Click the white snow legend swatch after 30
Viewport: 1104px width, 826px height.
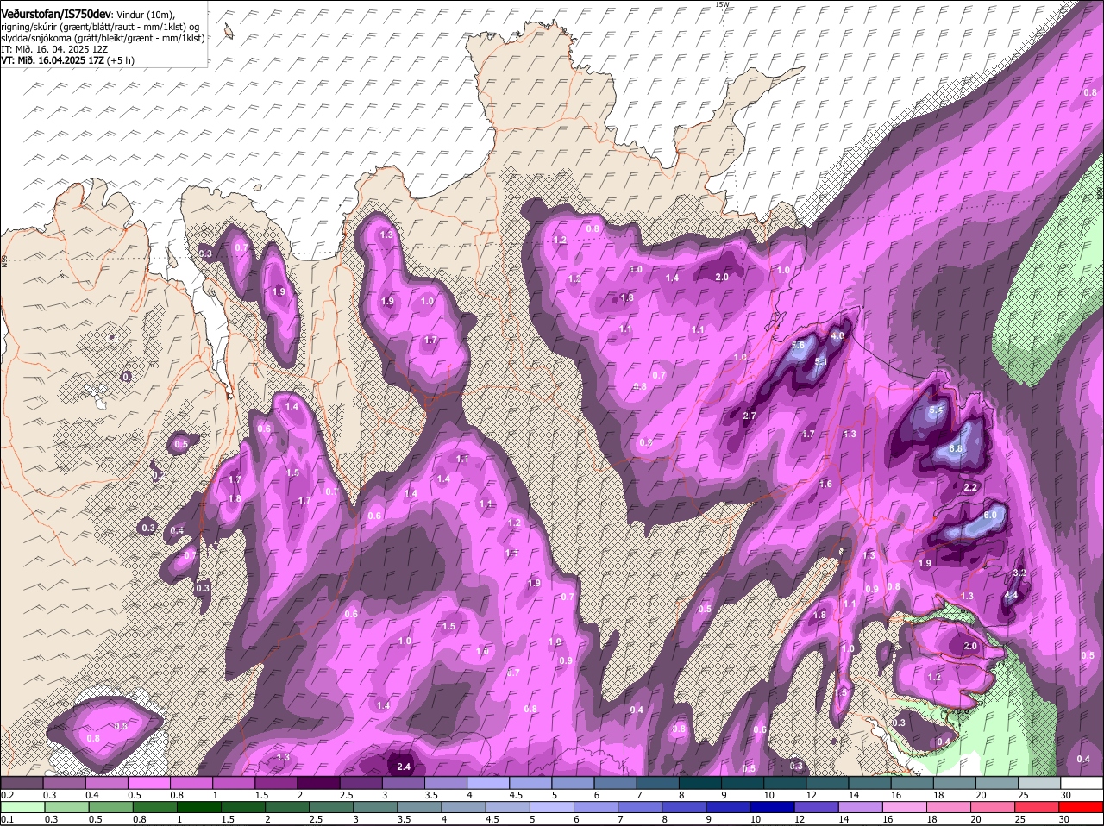(1082, 783)
